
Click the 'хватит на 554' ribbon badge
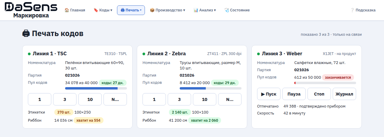tap(88, 120)
